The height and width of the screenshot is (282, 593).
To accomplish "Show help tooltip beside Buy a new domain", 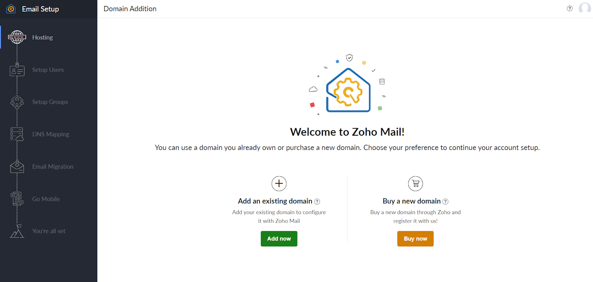I will tap(445, 202).
